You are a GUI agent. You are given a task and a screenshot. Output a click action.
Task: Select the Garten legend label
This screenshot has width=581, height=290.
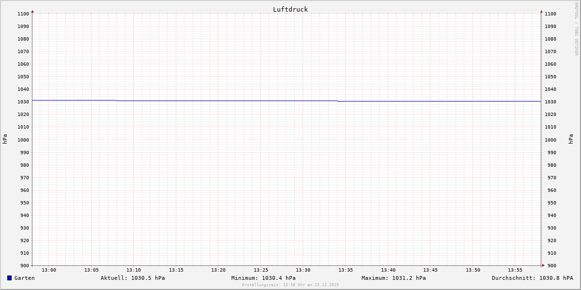pos(25,278)
